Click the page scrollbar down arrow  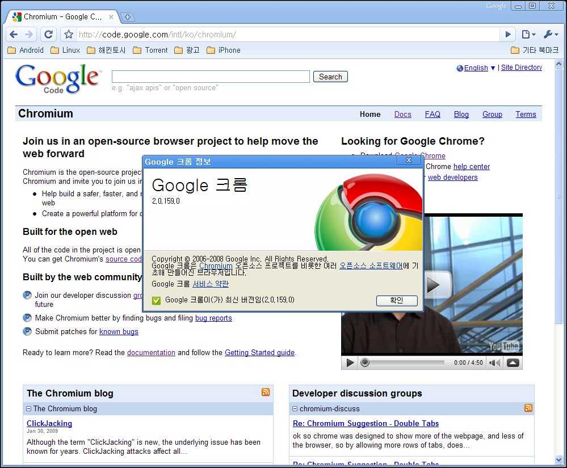click(558, 460)
